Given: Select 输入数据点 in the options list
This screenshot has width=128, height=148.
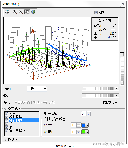Looking at the screenshot, I should coord(17,130).
